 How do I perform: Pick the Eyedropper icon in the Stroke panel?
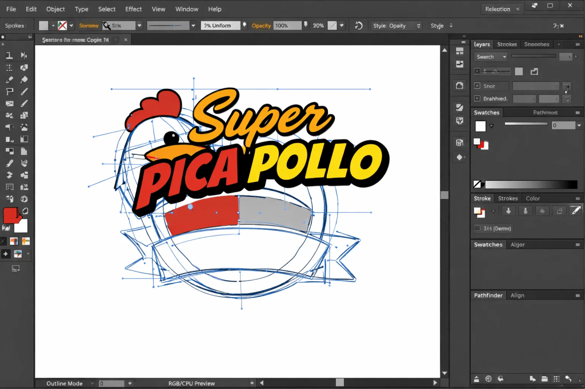click(x=576, y=211)
